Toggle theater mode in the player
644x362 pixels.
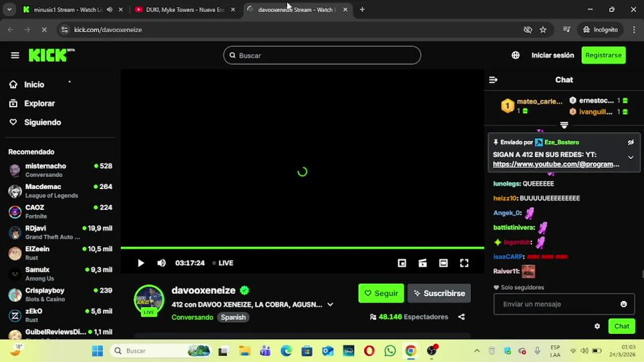coord(443,263)
